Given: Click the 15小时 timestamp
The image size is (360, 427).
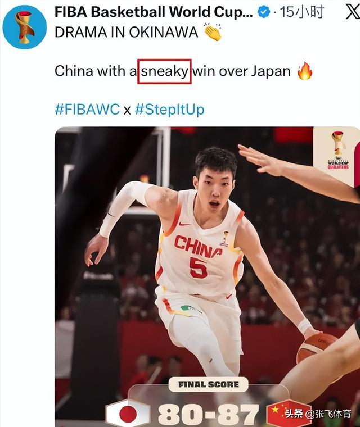Looking at the screenshot, I should point(302,12).
